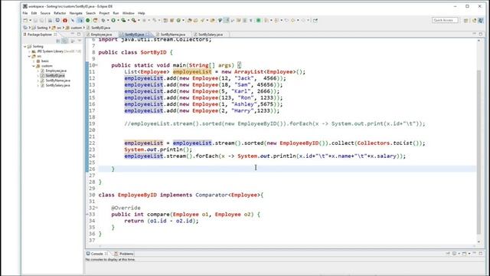Open the Refactor menu
This screenshot has height=276, width=490.
point(60,13)
